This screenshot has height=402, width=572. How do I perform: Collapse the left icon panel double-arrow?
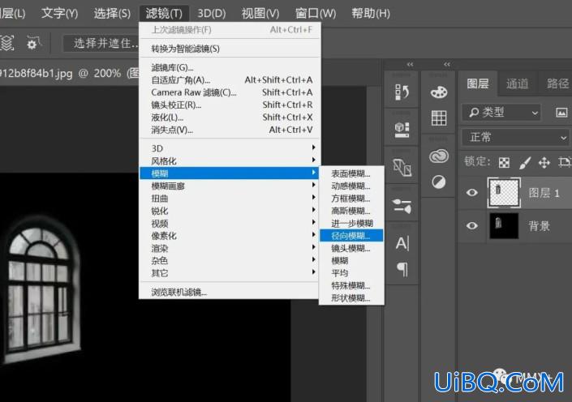pos(410,65)
